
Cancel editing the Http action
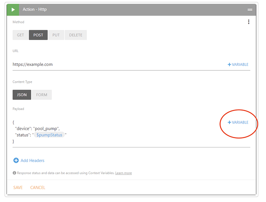point(38,187)
